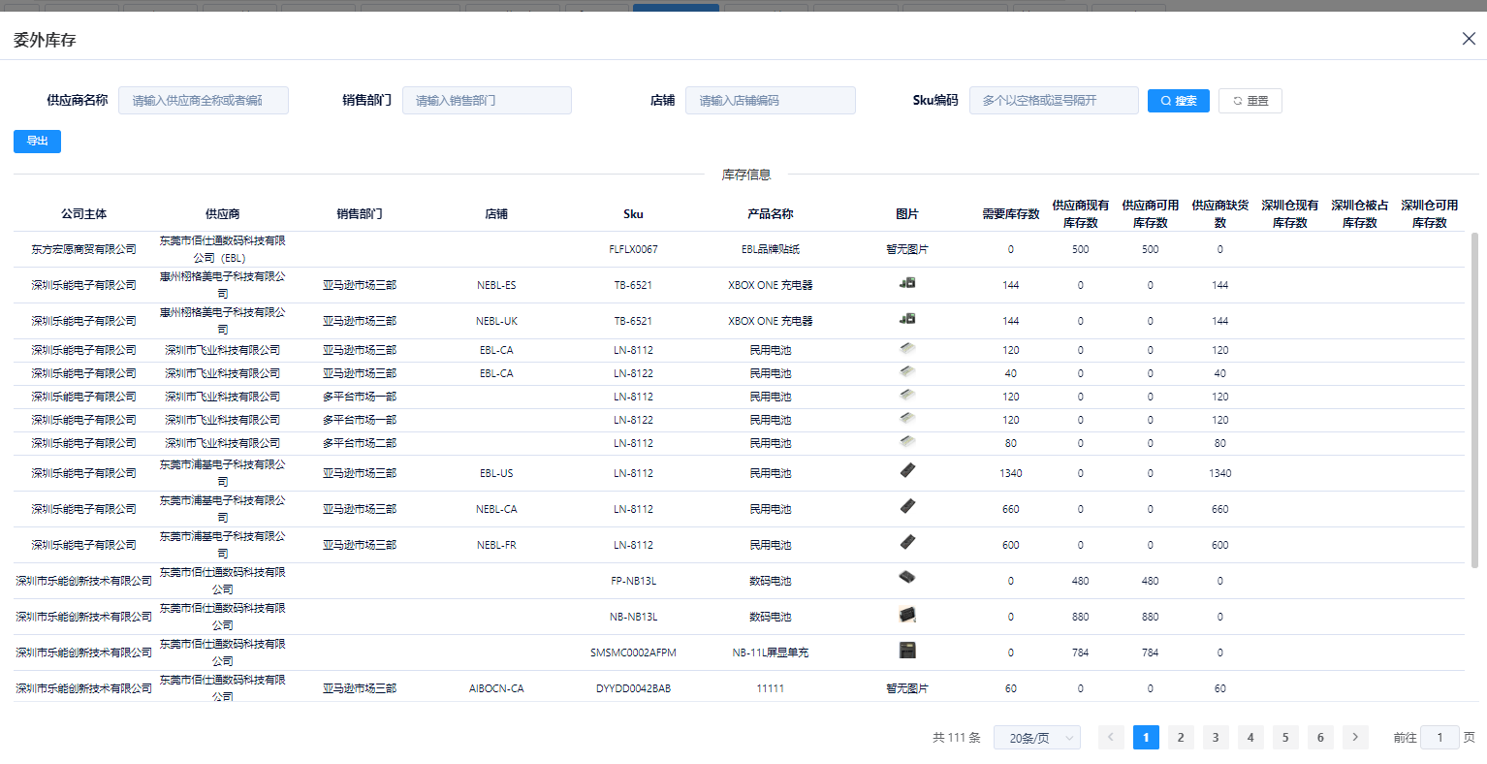Image resolution: width=1487 pixels, height=764 pixels.
Task: Click the Sku code input field
Action: click(x=1054, y=101)
